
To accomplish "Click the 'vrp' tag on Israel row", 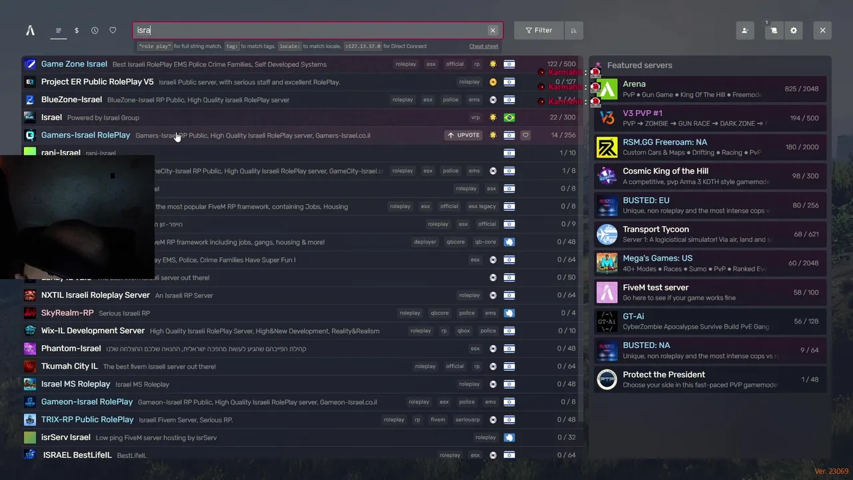I will [475, 117].
